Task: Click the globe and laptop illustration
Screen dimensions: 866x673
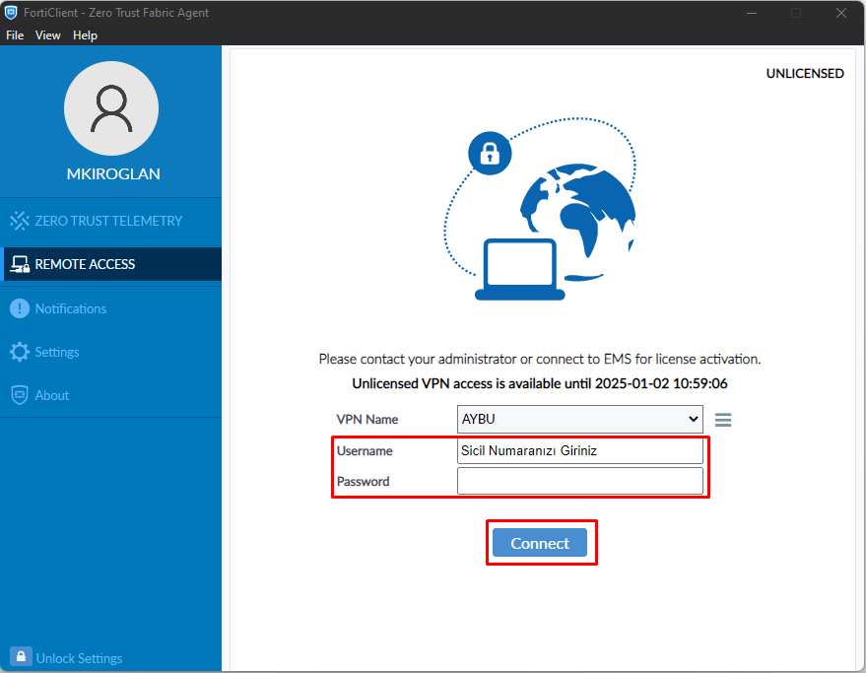Action: (x=540, y=213)
